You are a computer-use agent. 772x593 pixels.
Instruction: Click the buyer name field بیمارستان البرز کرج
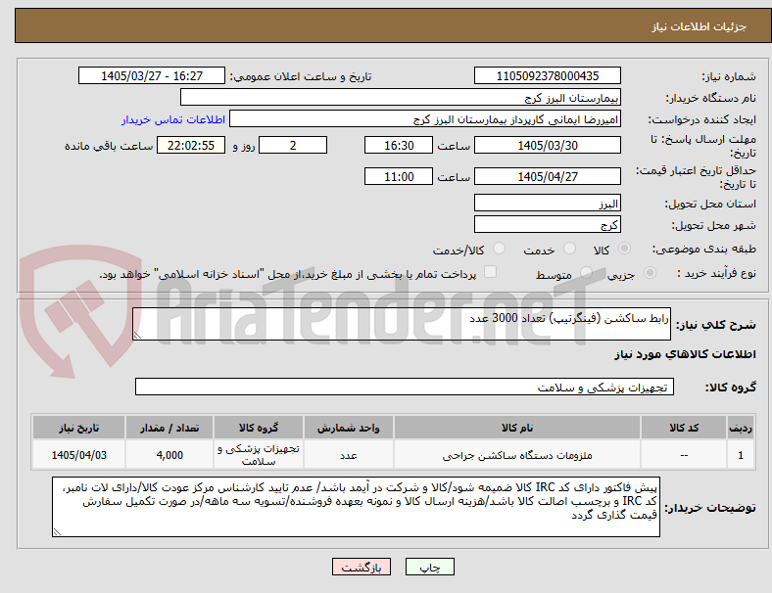401,97
